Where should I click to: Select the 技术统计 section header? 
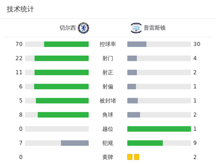tap(20, 9)
